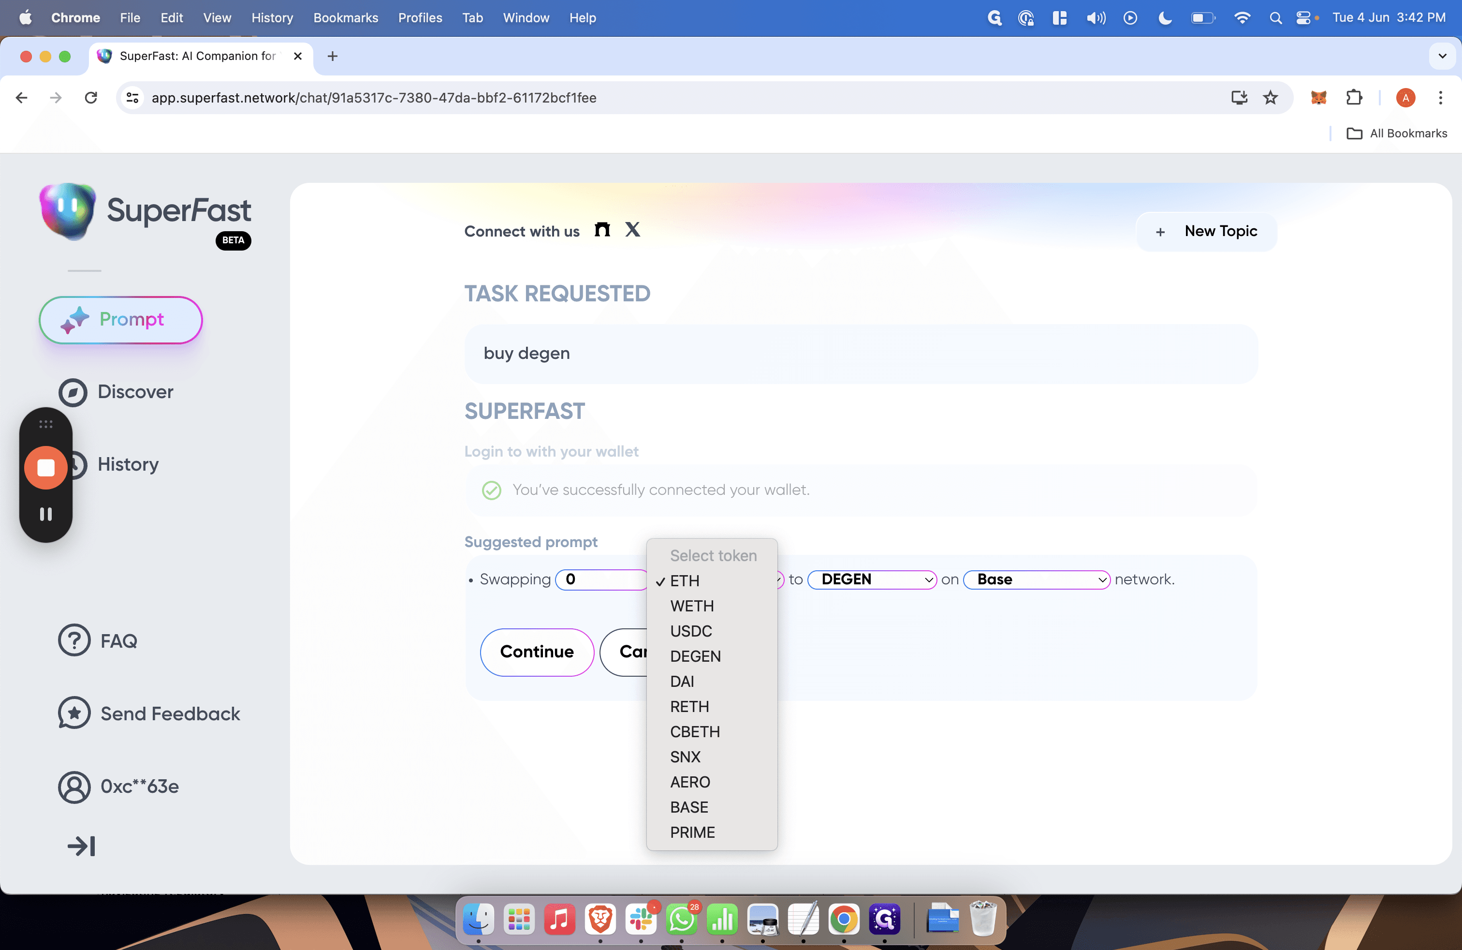Choose USDC from the token dropdown
Image resolution: width=1462 pixels, height=950 pixels.
[x=712, y=631]
